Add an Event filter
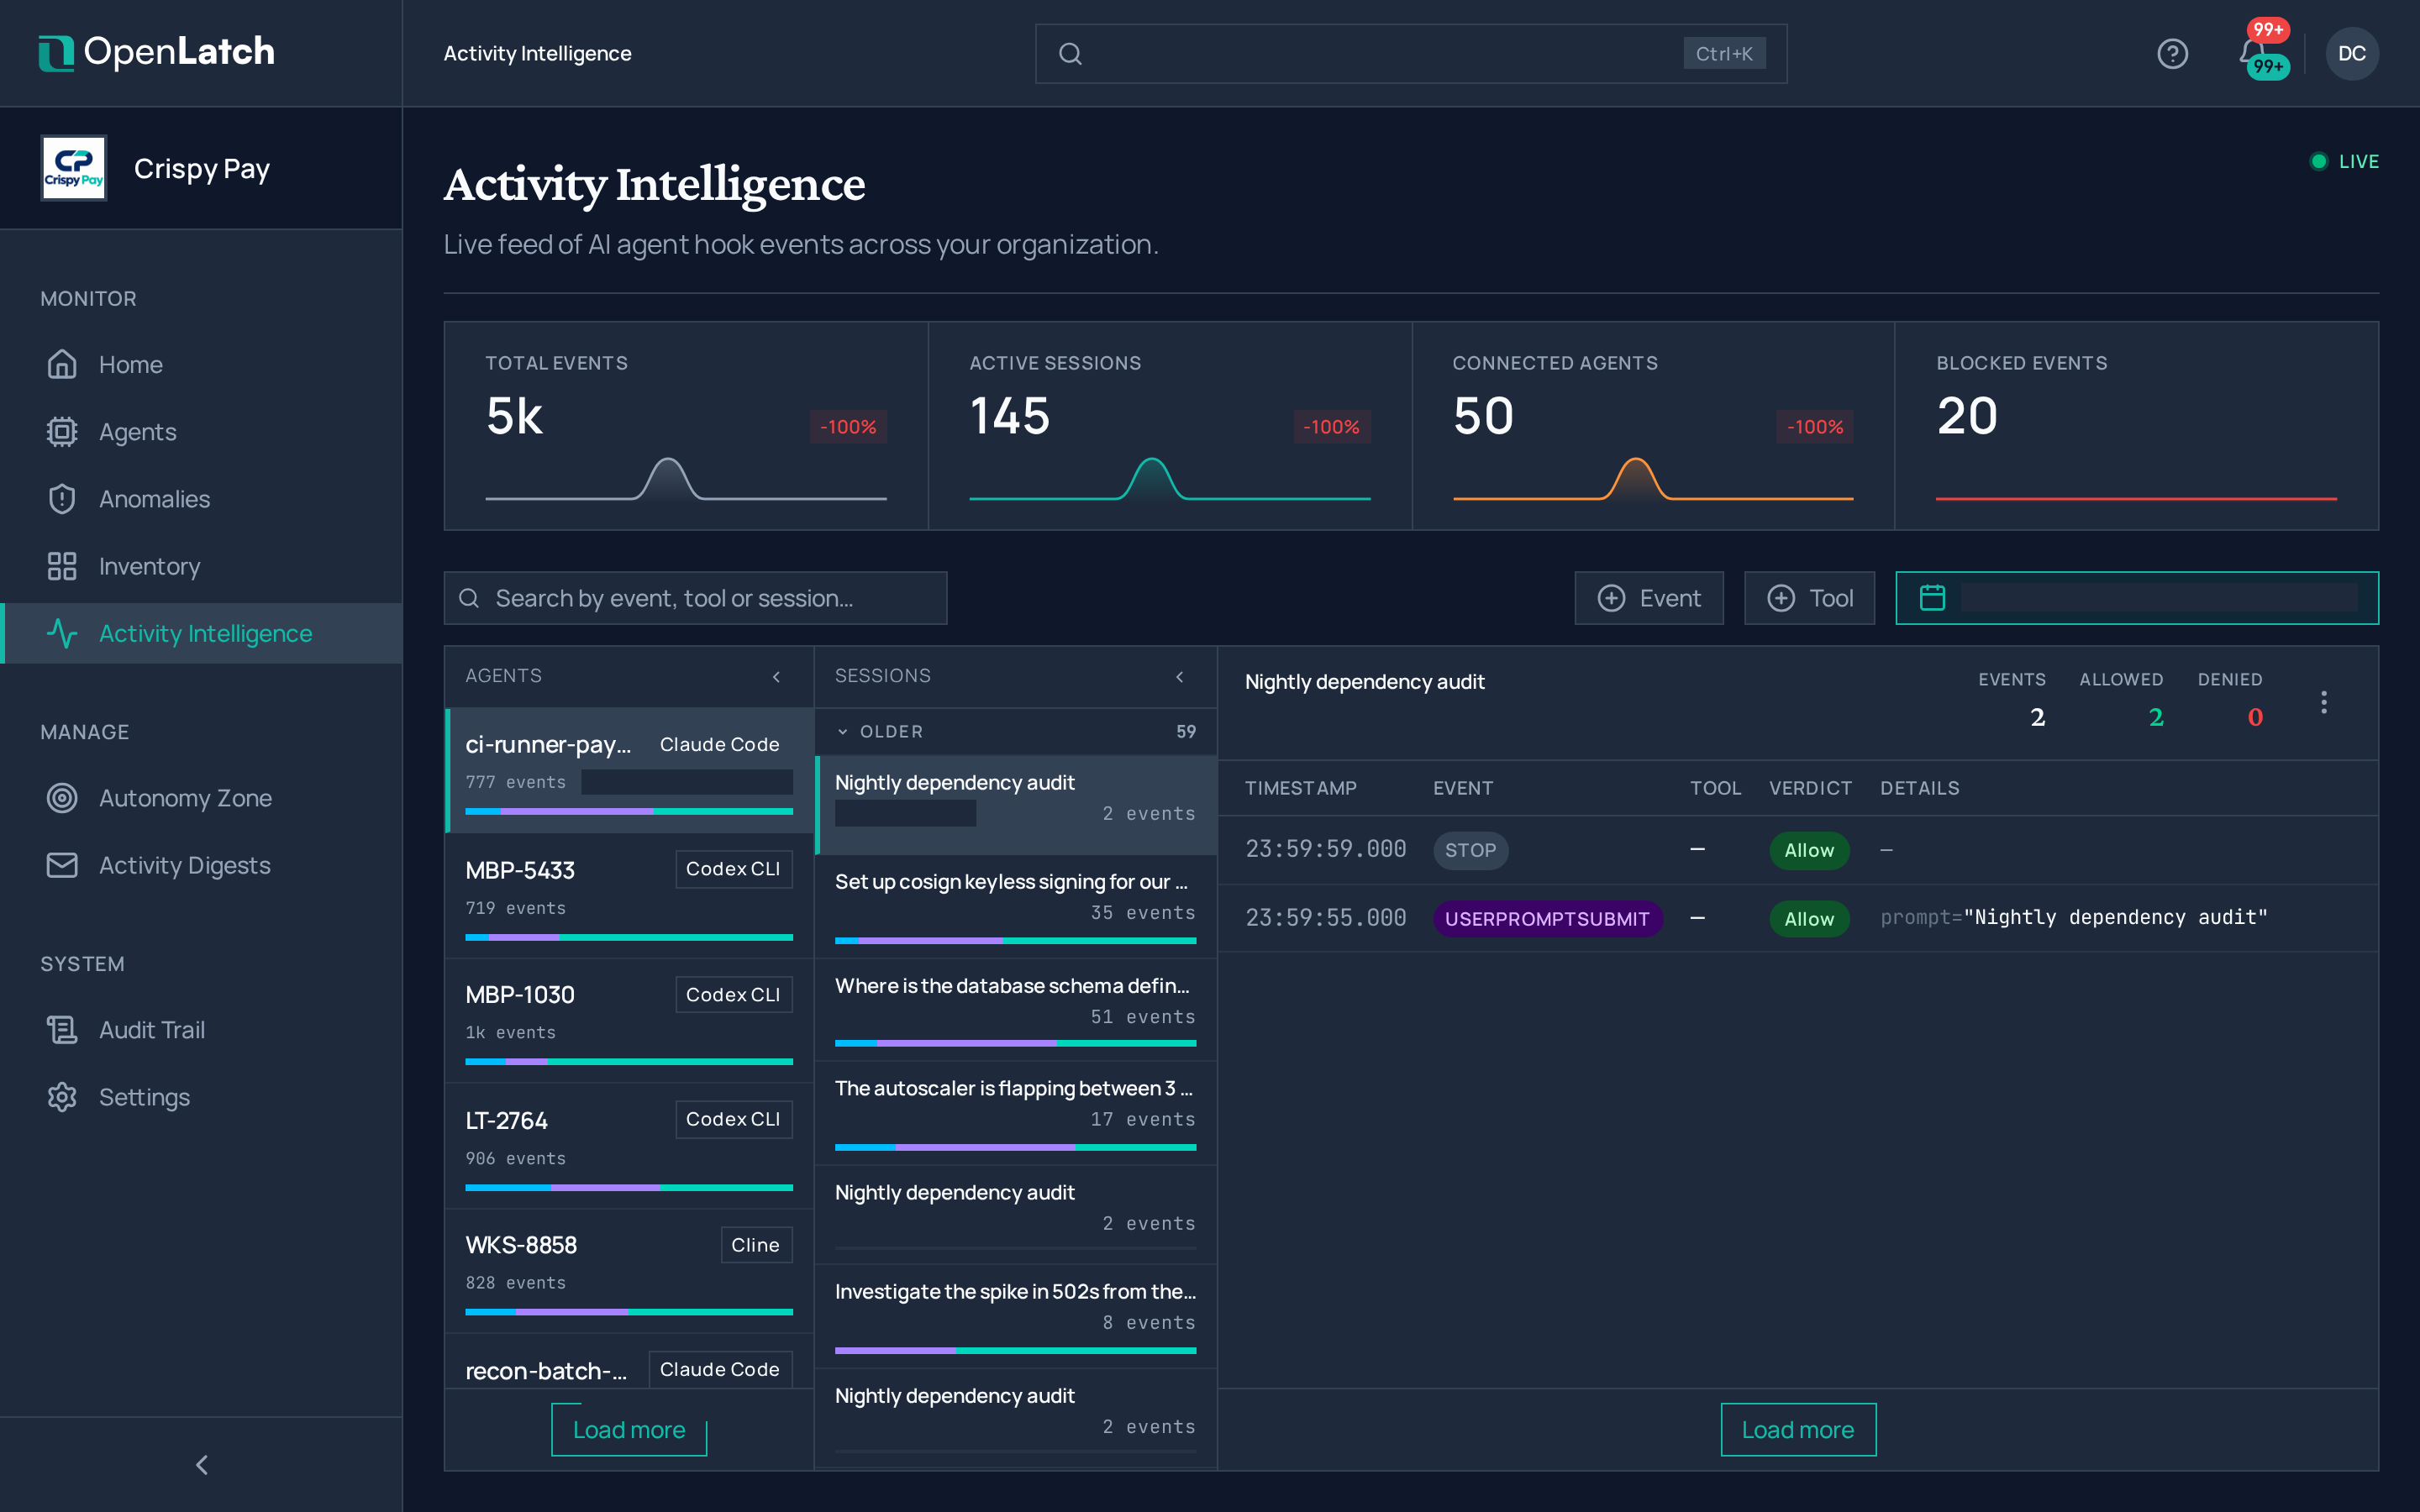This screenshot has height=1512, width=2420. (1649, 598)
